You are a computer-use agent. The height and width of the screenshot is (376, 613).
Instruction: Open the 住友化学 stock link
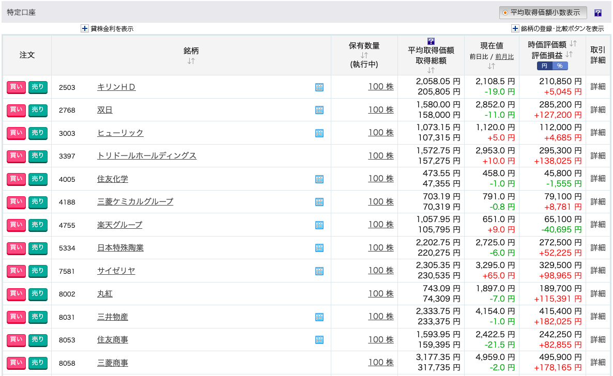coord(113,179)
